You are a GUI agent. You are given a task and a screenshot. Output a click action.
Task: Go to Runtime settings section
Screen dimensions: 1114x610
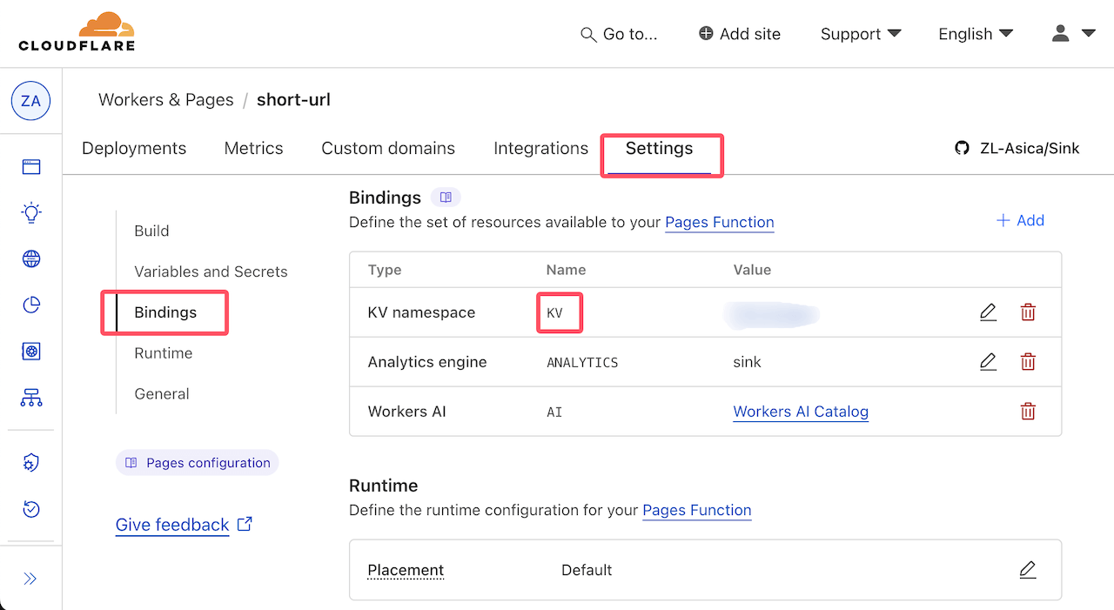[164, 353]
